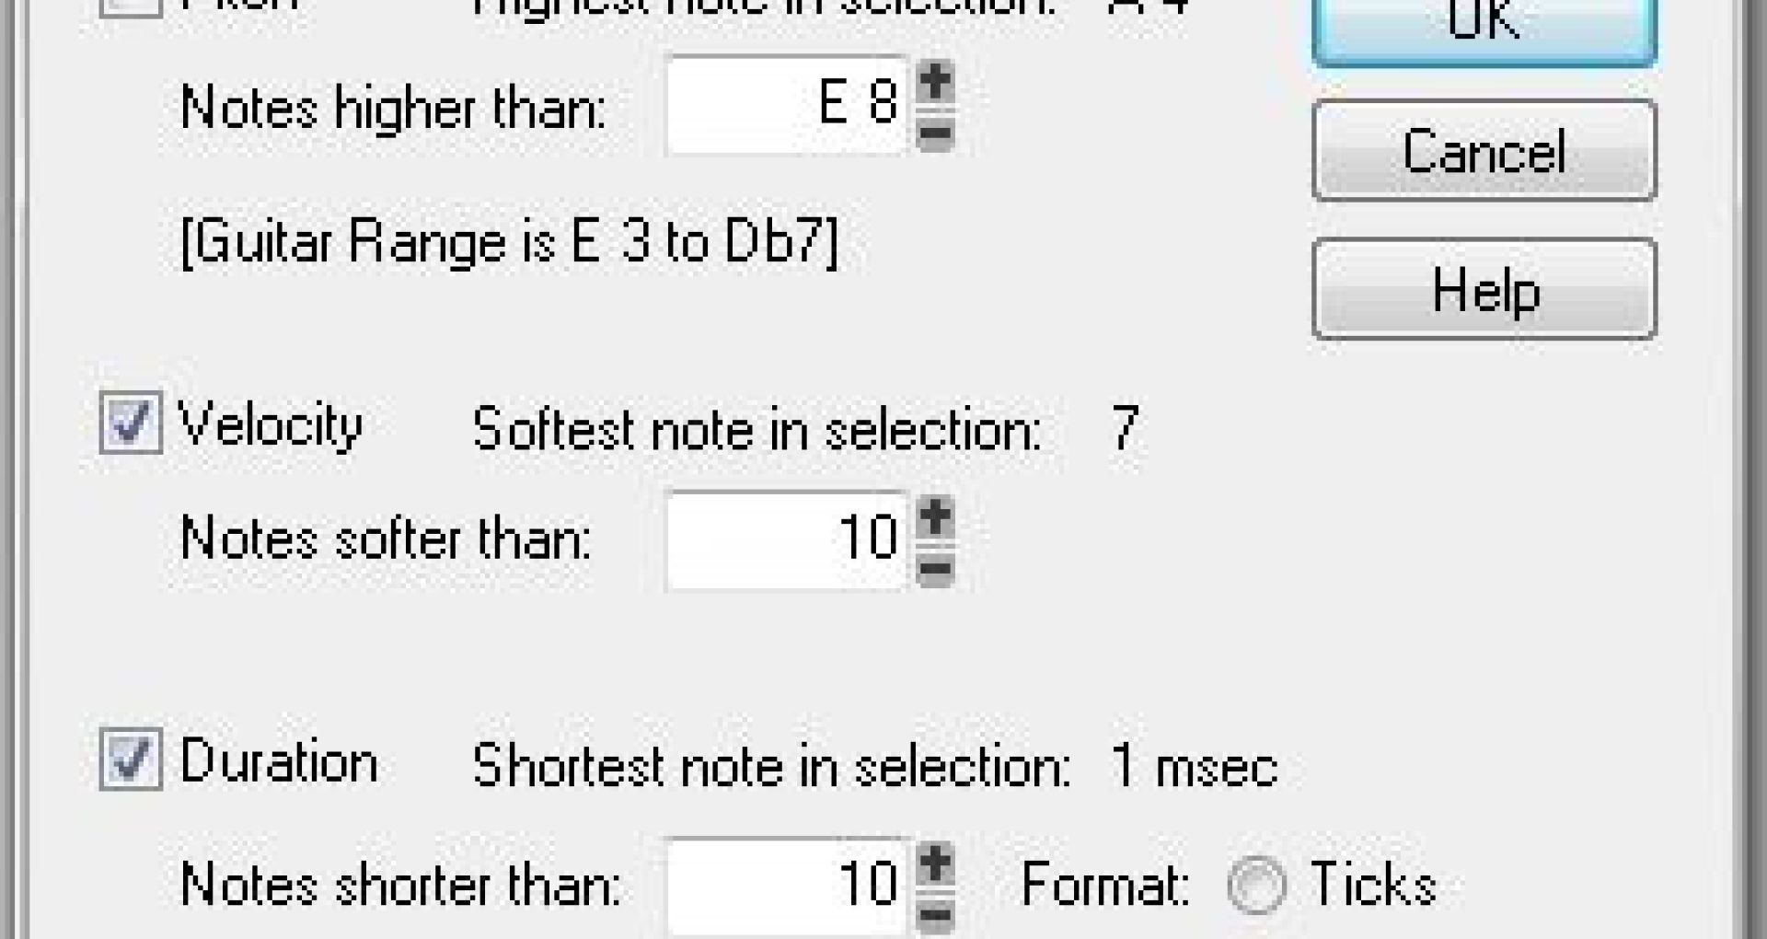Click the Guitar Range hint text
Image resolution: width=1767 pixels, height=939 pixels.
509,243
